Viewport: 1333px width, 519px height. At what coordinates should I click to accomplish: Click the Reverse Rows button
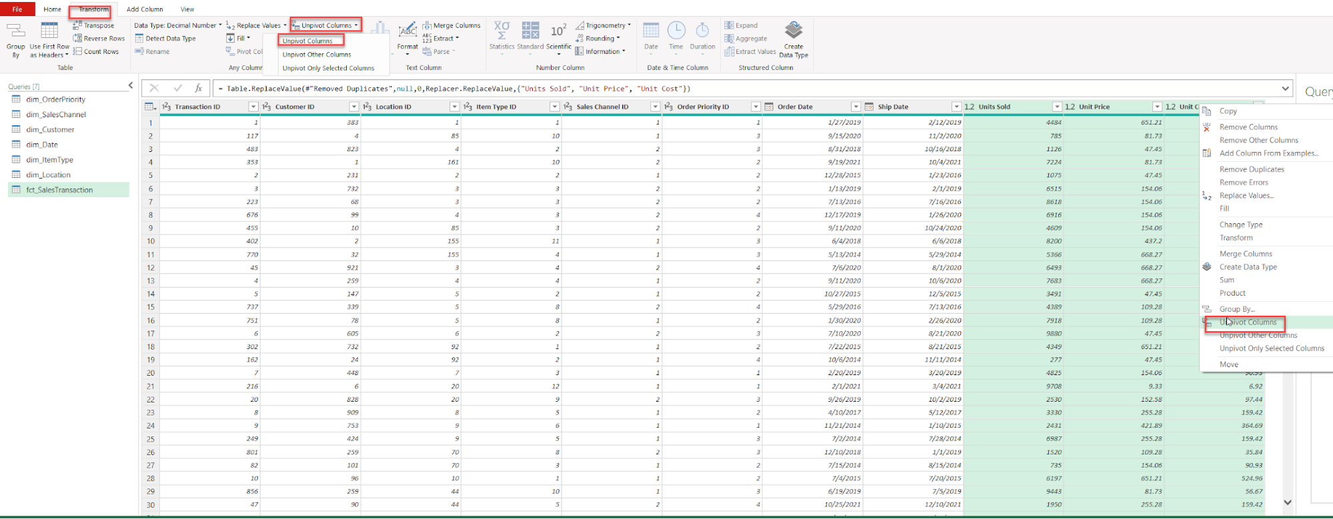click(x=99, y=39)
